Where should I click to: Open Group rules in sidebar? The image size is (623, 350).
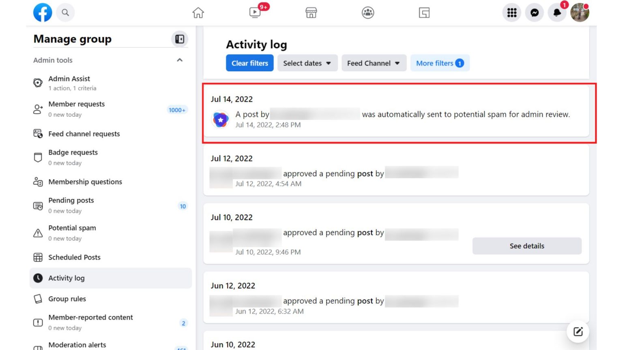pos(67,299)
